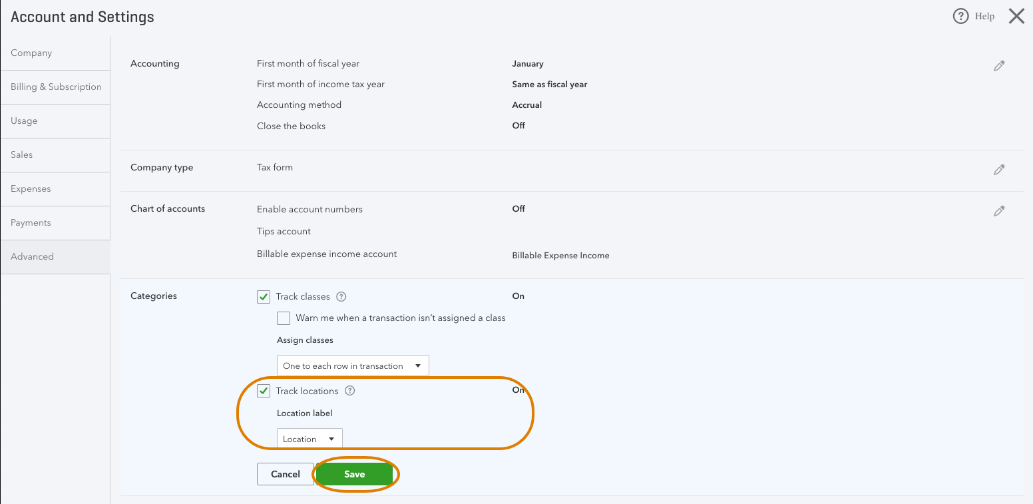Image resolution: width=1033 pixels, height=504 pixels.
Task: Click the Billable Expense Income value
Action: [560, 256]
